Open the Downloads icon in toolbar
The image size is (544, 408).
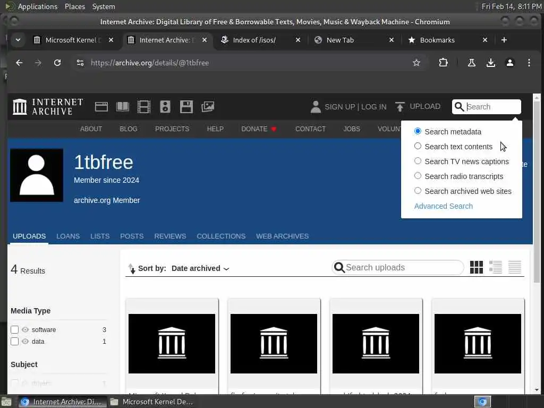pyautogui.click(x=490, y=63)
